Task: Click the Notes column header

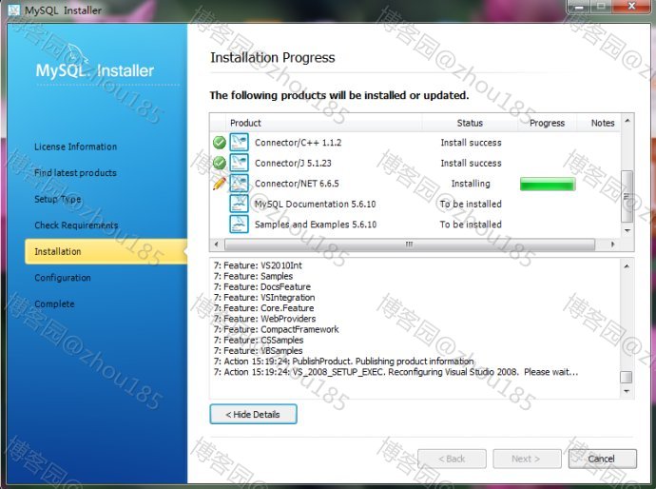Action: [x=603, y=123]
